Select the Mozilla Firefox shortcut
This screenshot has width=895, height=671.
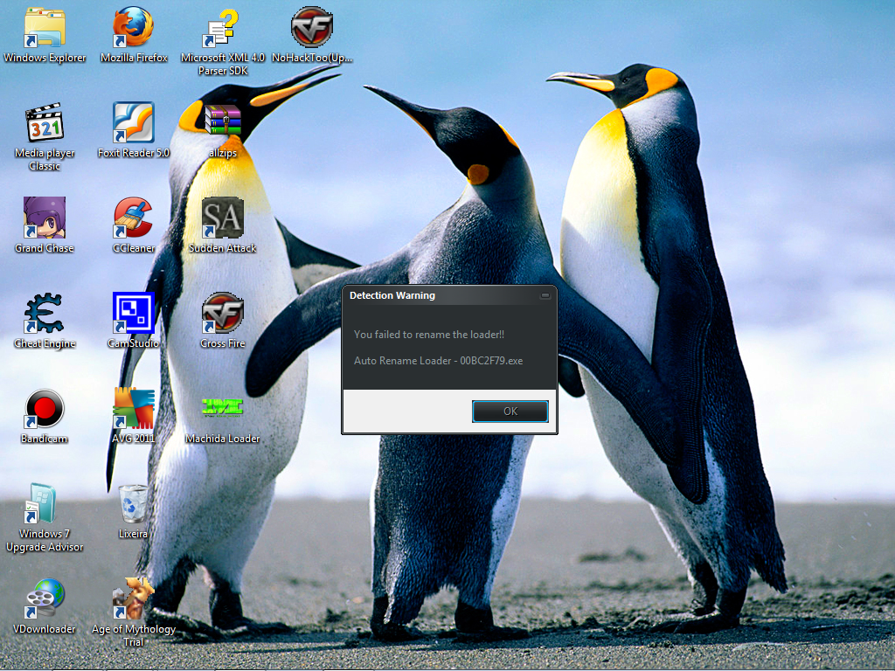click(134, 29)
